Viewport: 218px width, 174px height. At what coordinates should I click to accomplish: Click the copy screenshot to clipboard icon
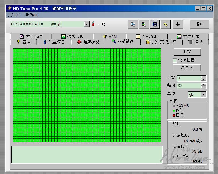(x=144, y=24)
